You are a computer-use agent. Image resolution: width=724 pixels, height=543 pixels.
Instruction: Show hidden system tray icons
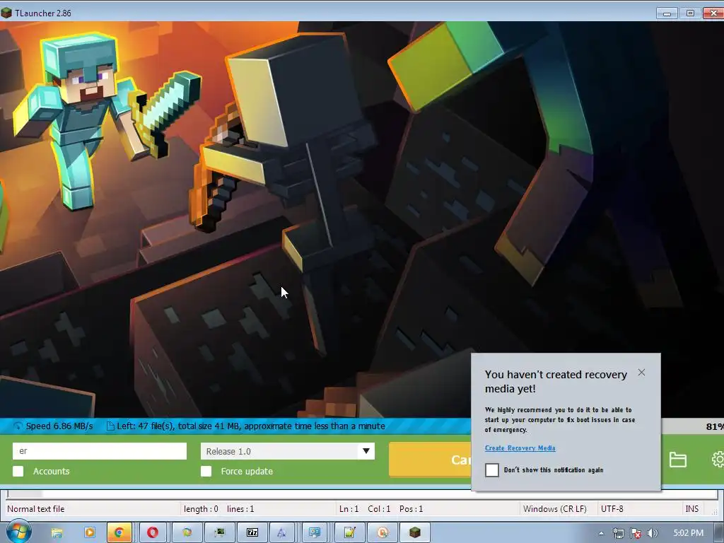601,533
